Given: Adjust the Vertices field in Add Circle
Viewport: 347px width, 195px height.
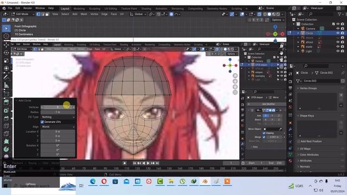Looking at the screenshot, I should click(x=58, y=107).
